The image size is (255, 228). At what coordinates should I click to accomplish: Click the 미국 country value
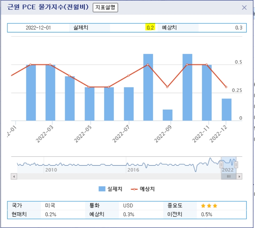point(50,205)
